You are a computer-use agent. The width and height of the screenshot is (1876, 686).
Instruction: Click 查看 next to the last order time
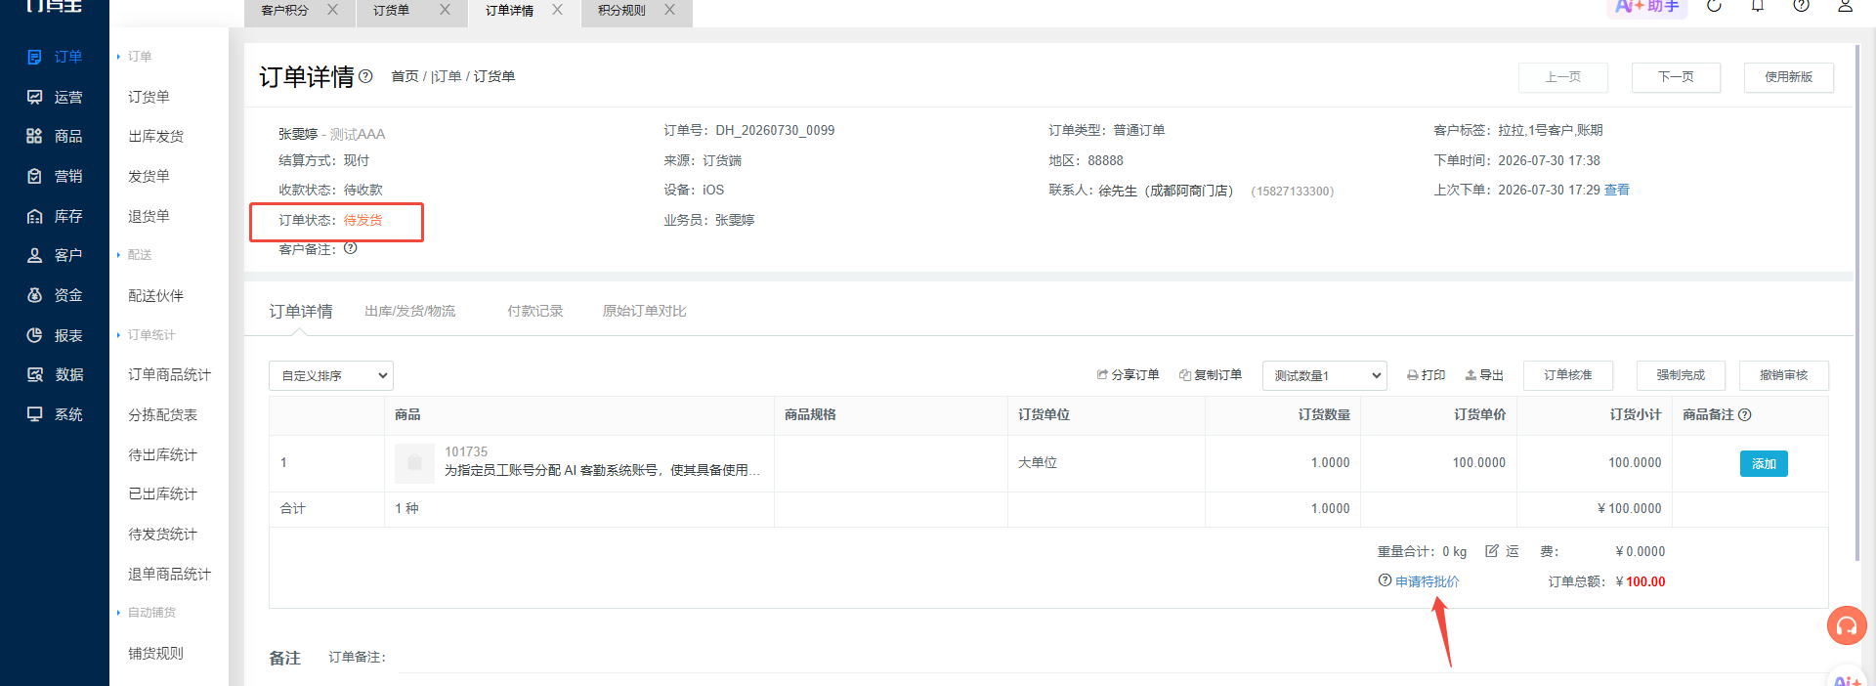point(1617,190)
